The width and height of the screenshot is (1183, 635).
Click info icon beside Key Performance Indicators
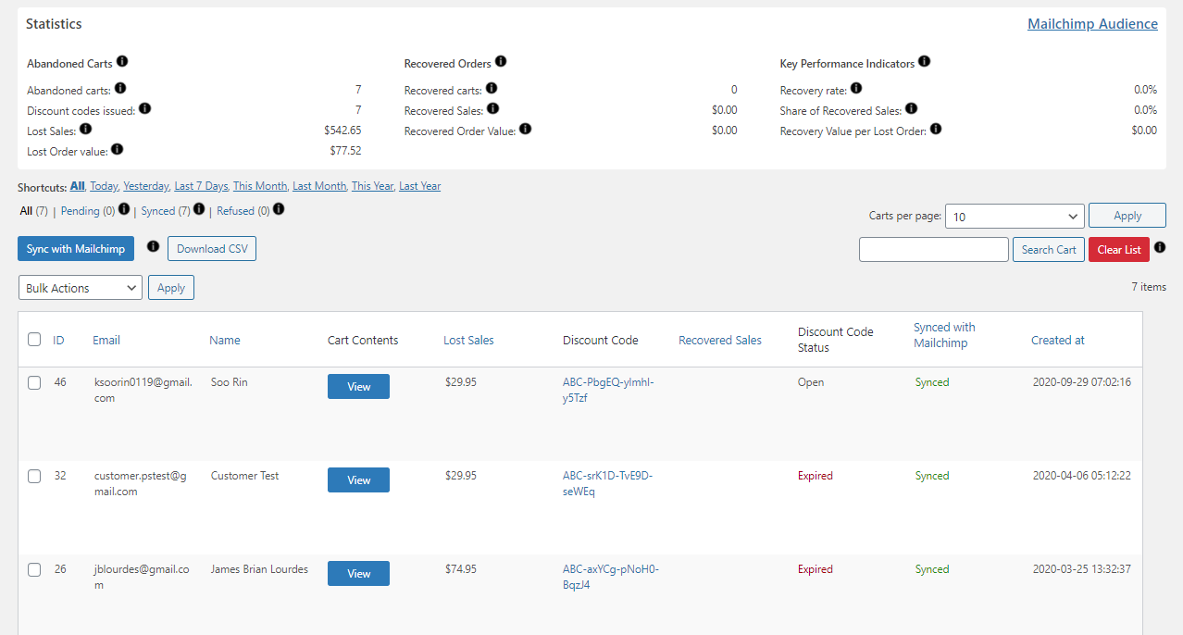(x=924, y=62)
